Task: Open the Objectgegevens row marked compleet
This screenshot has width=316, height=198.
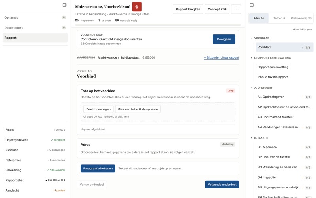Action: point(35,140)
